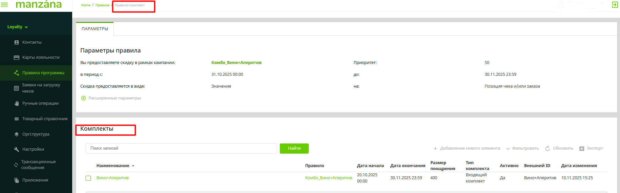Viewport: 620px width, 193px height.
Task: Sort by Наименование column header
Action: click(x=113, y=166)
